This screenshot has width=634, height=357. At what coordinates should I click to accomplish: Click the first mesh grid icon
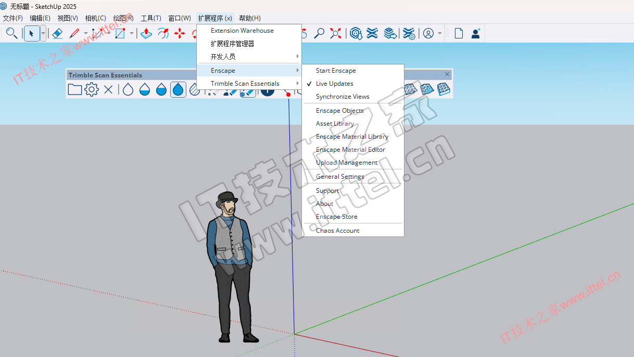[x=411, y=89]
